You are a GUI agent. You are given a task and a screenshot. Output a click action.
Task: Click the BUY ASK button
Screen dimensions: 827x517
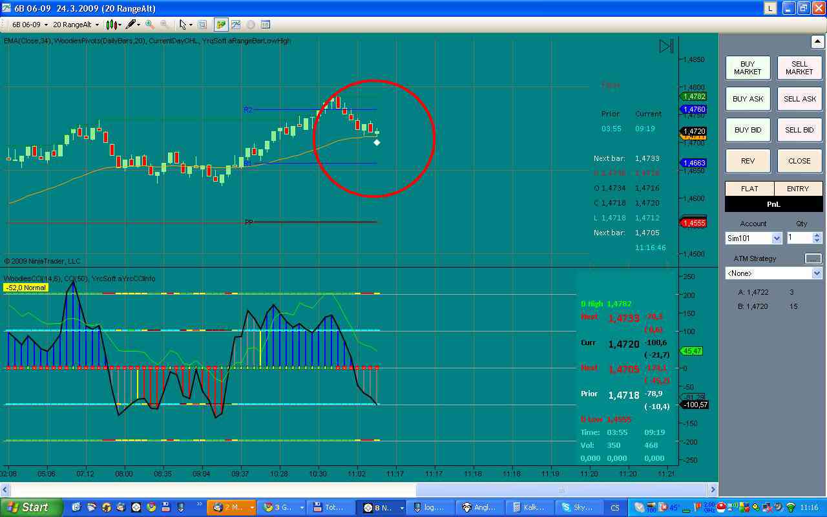748,99
